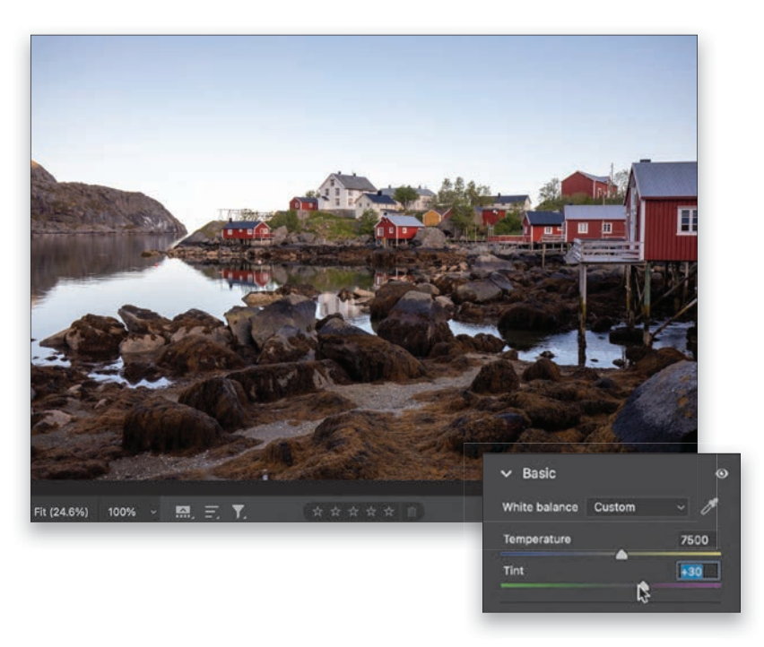Open the filter funnel icon
This screenshot has height=647, width=764.
(x=239, y=512)
